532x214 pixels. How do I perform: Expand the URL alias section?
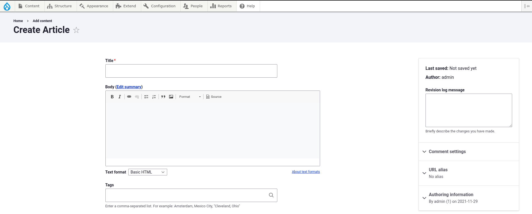[x=438, y=170]
